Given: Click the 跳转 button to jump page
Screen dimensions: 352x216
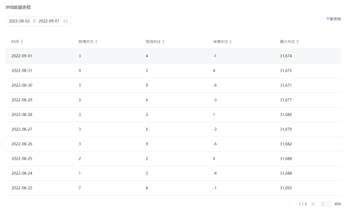Looking at the screenshot, I should [338, 204].
